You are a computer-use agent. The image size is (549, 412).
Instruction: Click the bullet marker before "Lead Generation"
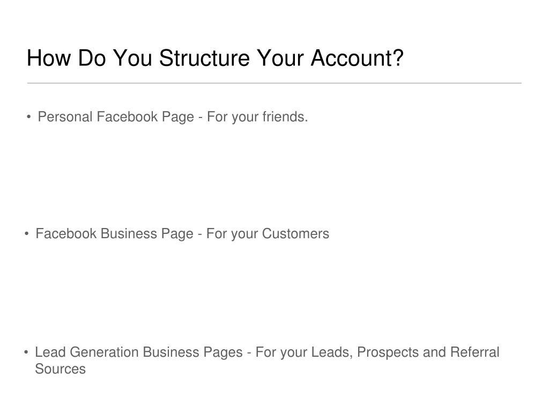click(26, 352)
